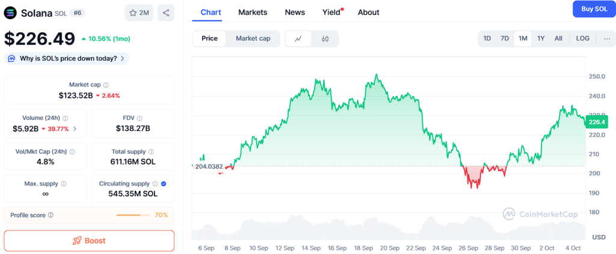Click the Buy SOL button
616x254 pixels.
[x=593, y=9]
